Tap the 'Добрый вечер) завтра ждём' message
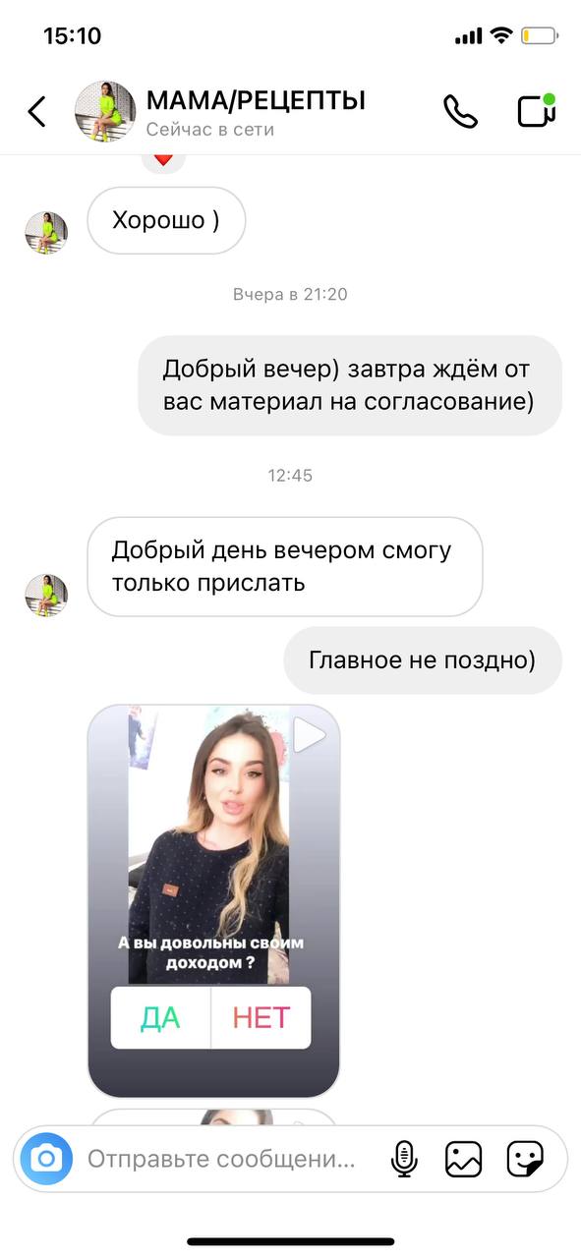Image resolution: width=581 pixels, height=1258 pixels. click(349, 385)
